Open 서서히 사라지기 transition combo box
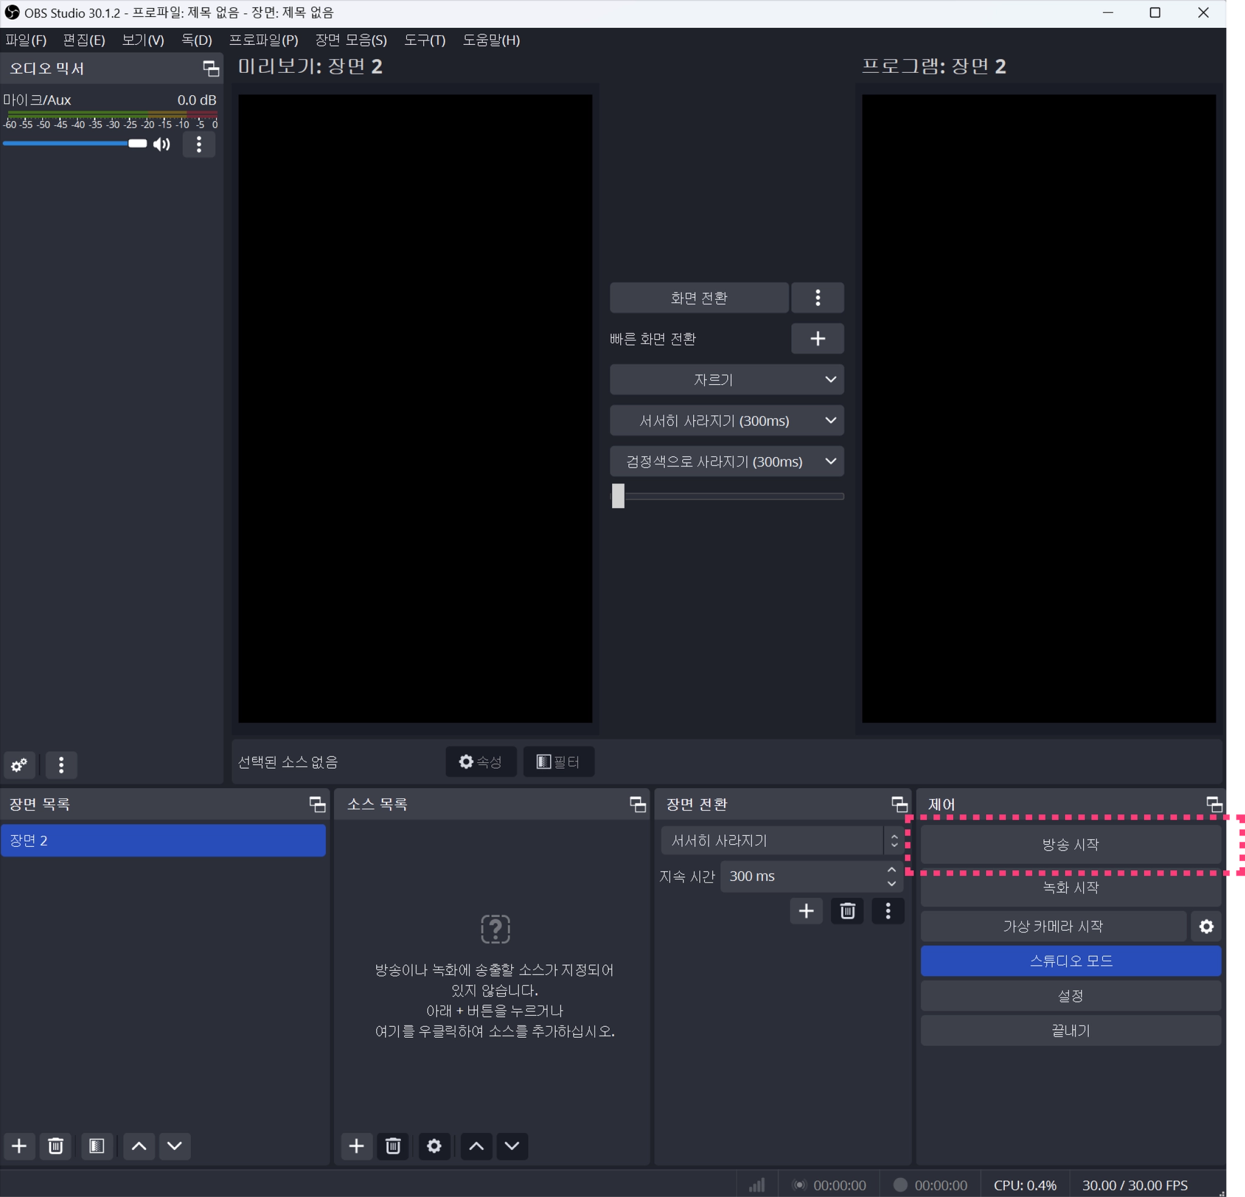The width and height of the screenshot is (1245, 1197). [x=781, y=840]
